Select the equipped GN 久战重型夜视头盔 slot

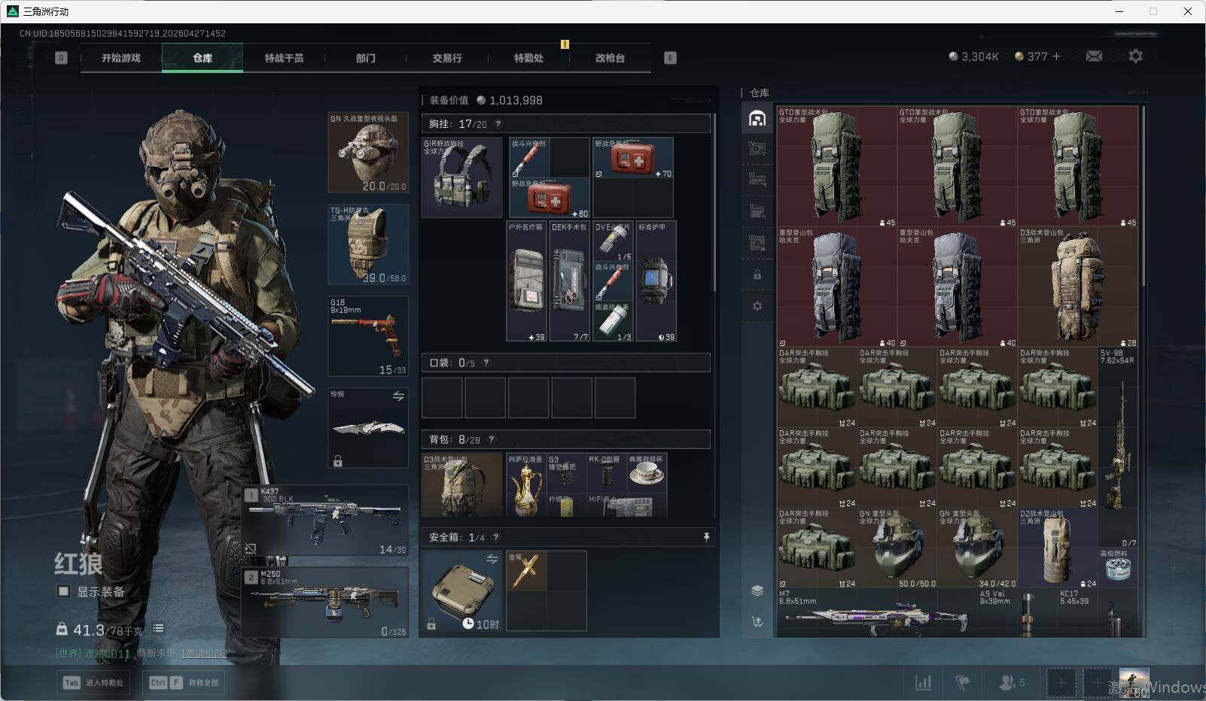click(368, 153)
